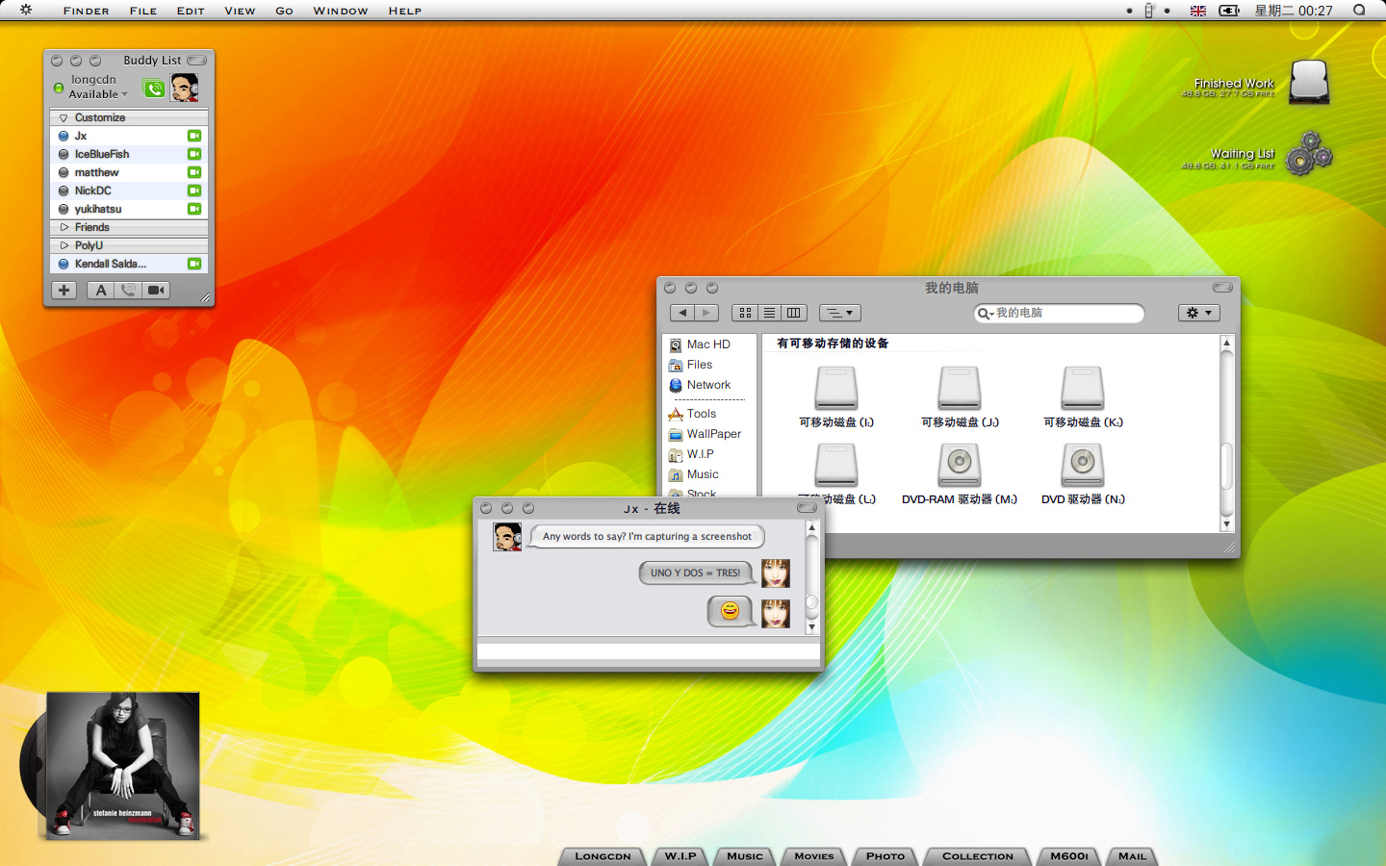This screenshot has width=1386, height=866.
Task: Open the arrange-by dropdown in 我的电脑
Action: (840, 313)
